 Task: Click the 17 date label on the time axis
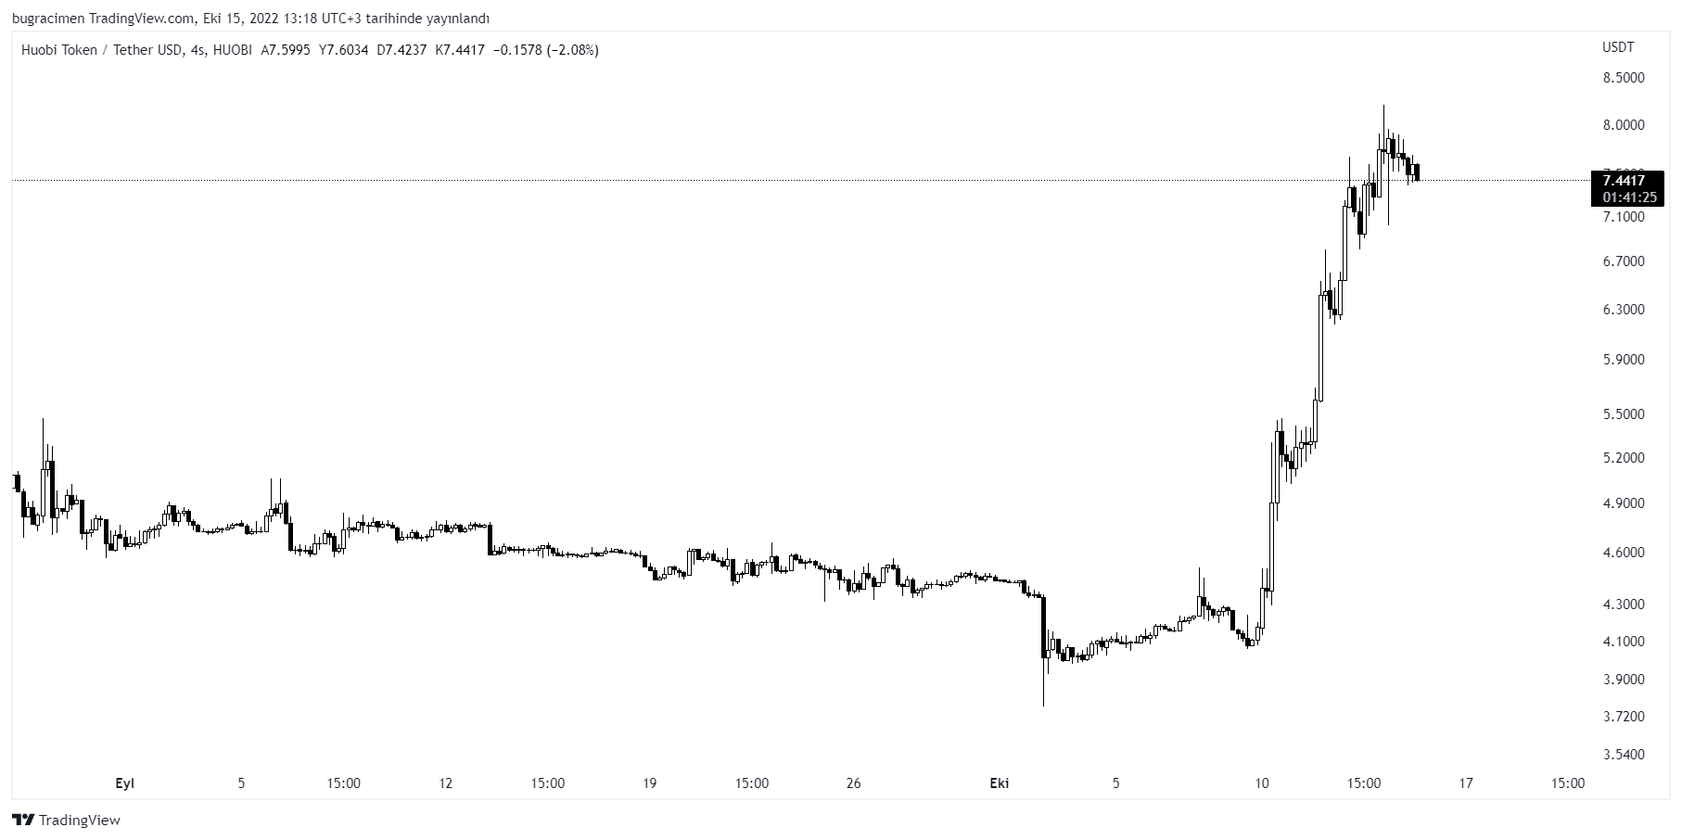(x=1465, y=783)
